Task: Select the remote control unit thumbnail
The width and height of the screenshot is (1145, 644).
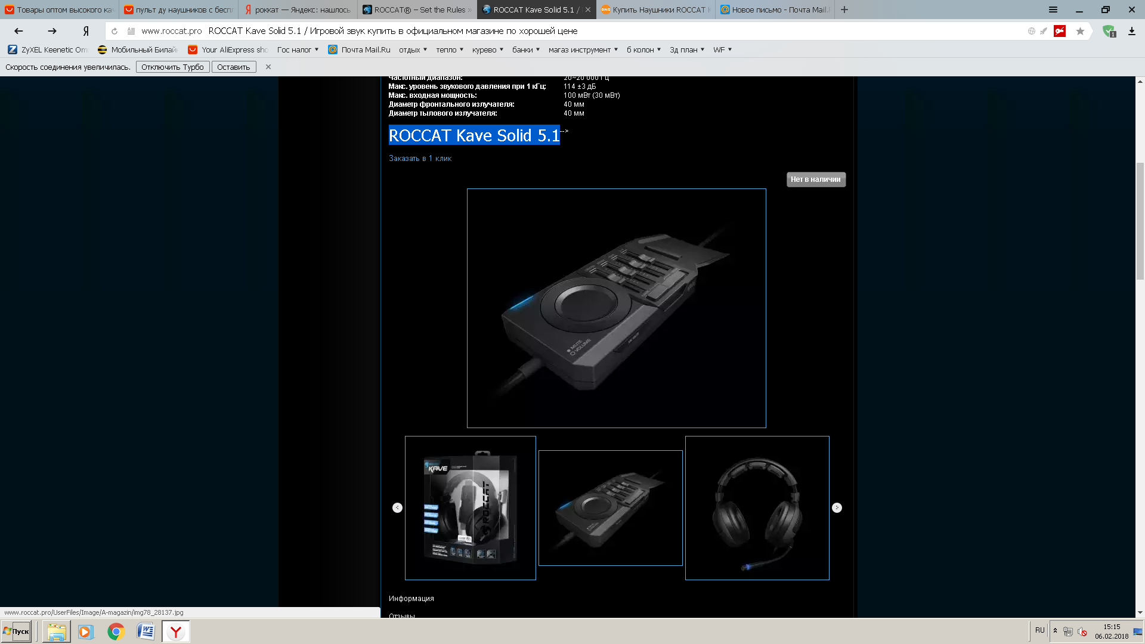Action: coord(611,508)
